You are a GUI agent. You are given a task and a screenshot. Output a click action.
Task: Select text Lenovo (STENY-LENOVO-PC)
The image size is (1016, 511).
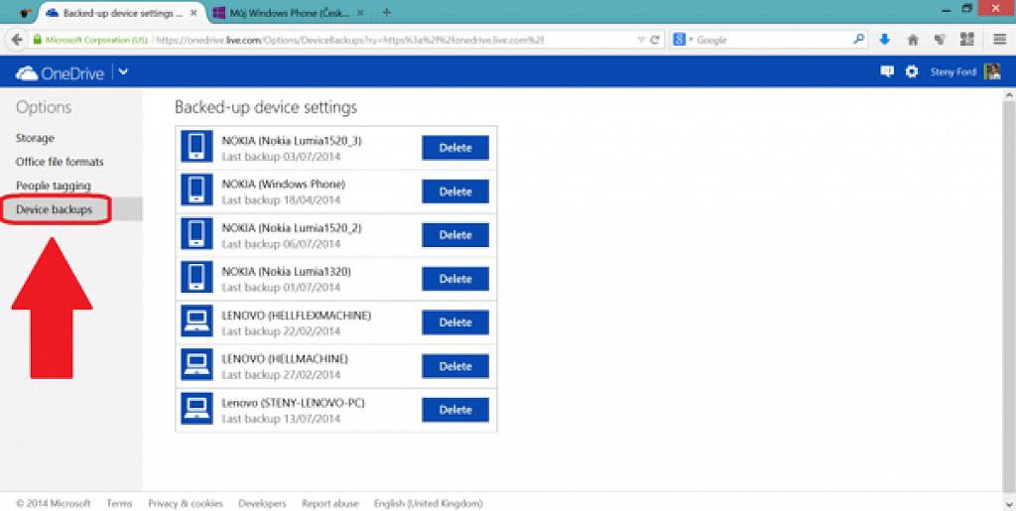point(293,403)
